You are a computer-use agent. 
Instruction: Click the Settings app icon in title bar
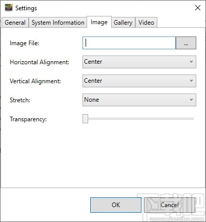9,8
